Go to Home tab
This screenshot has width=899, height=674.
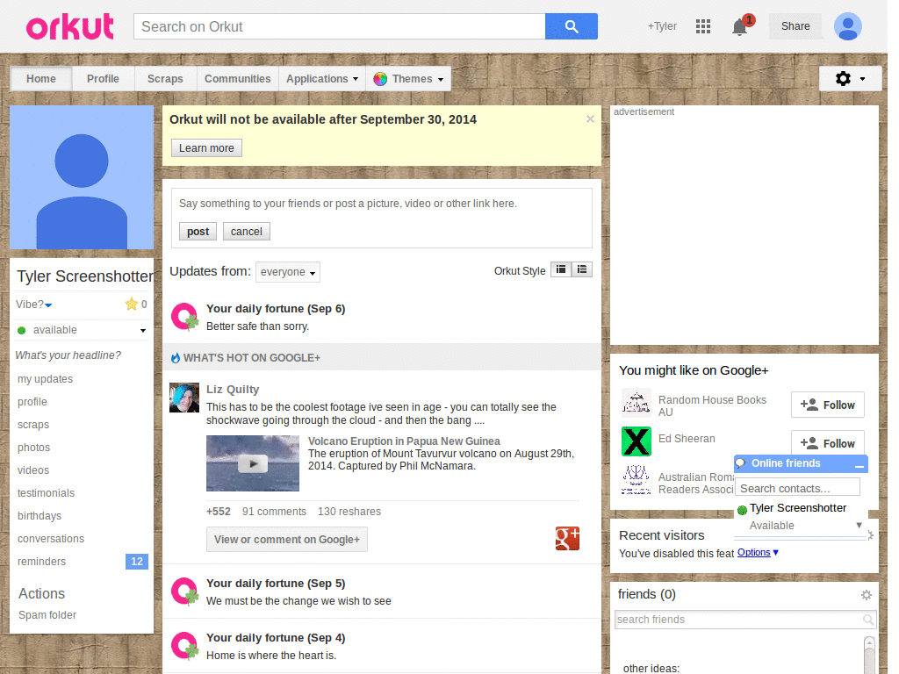point(41,78)
